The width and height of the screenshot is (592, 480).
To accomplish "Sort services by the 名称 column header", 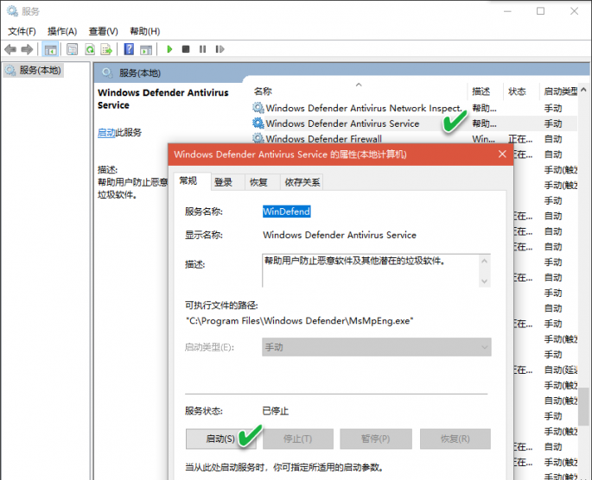I will point(264,91).
